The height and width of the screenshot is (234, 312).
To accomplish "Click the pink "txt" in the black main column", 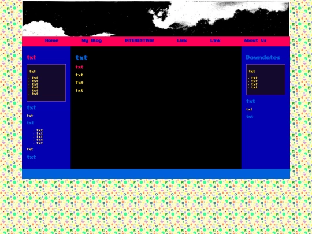I will (x=79, y=67).
